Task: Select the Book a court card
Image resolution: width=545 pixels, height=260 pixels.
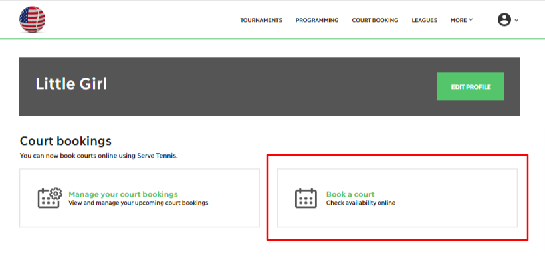Action: [x=397, y=198]
